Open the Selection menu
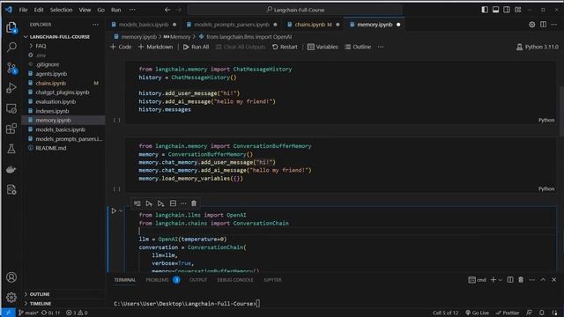Viewport: 564px width, 317px height. click(61, 10)
